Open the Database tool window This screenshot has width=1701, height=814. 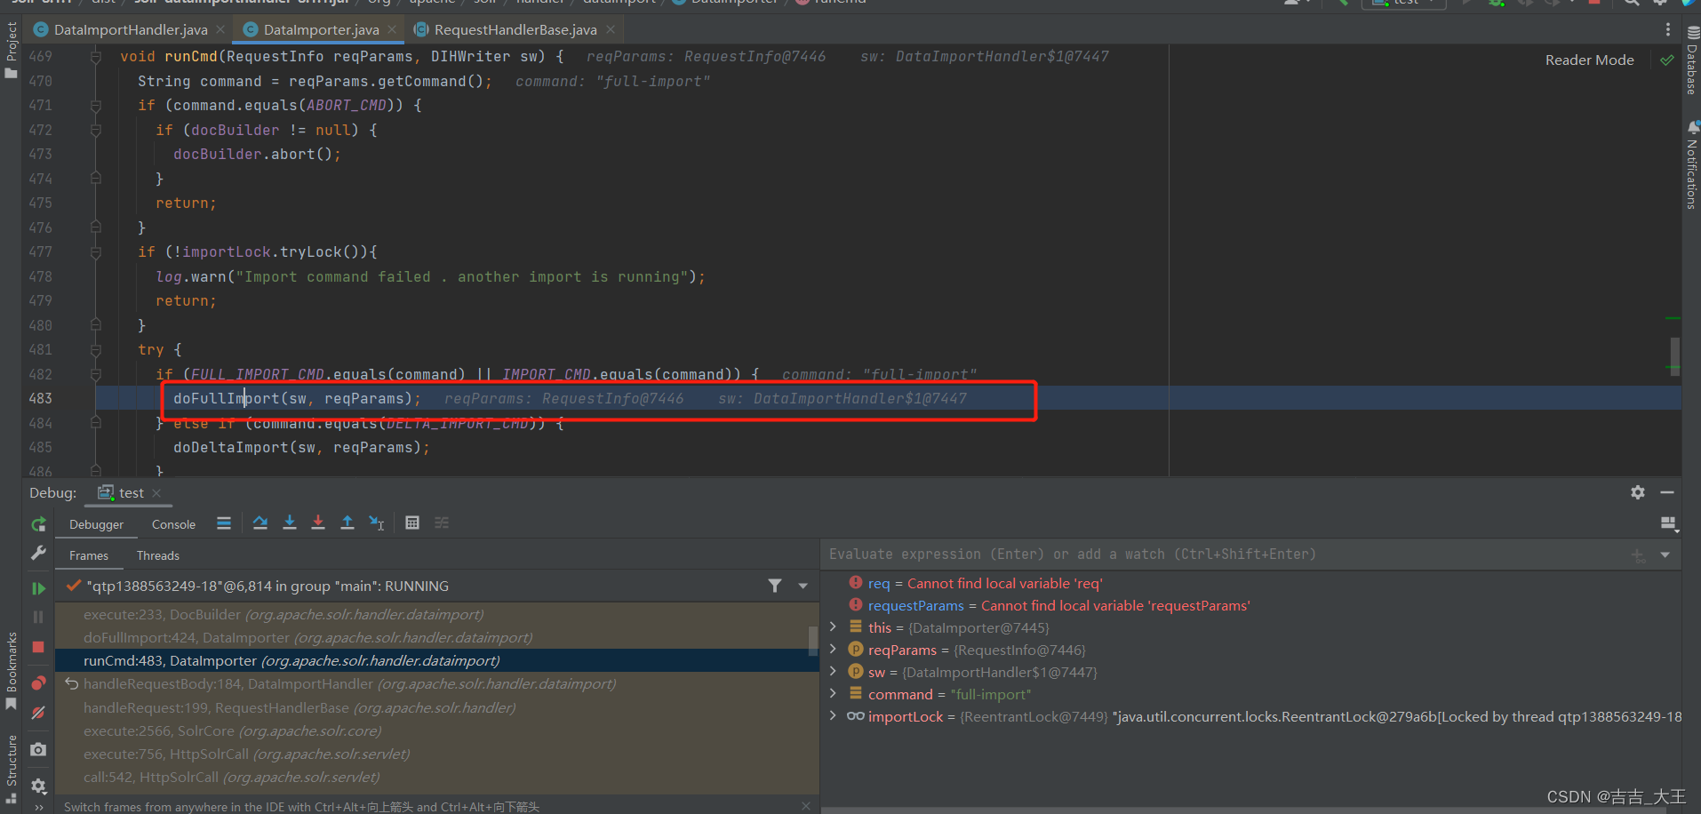coord(1691,60)
